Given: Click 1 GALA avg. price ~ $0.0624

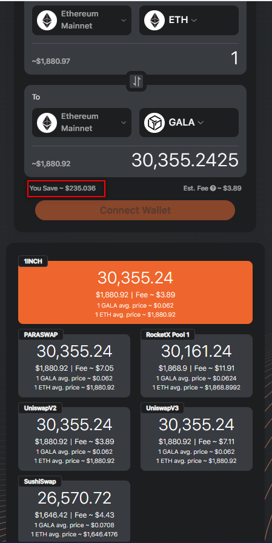Looking at the screenshot, I should click(196, 379).
